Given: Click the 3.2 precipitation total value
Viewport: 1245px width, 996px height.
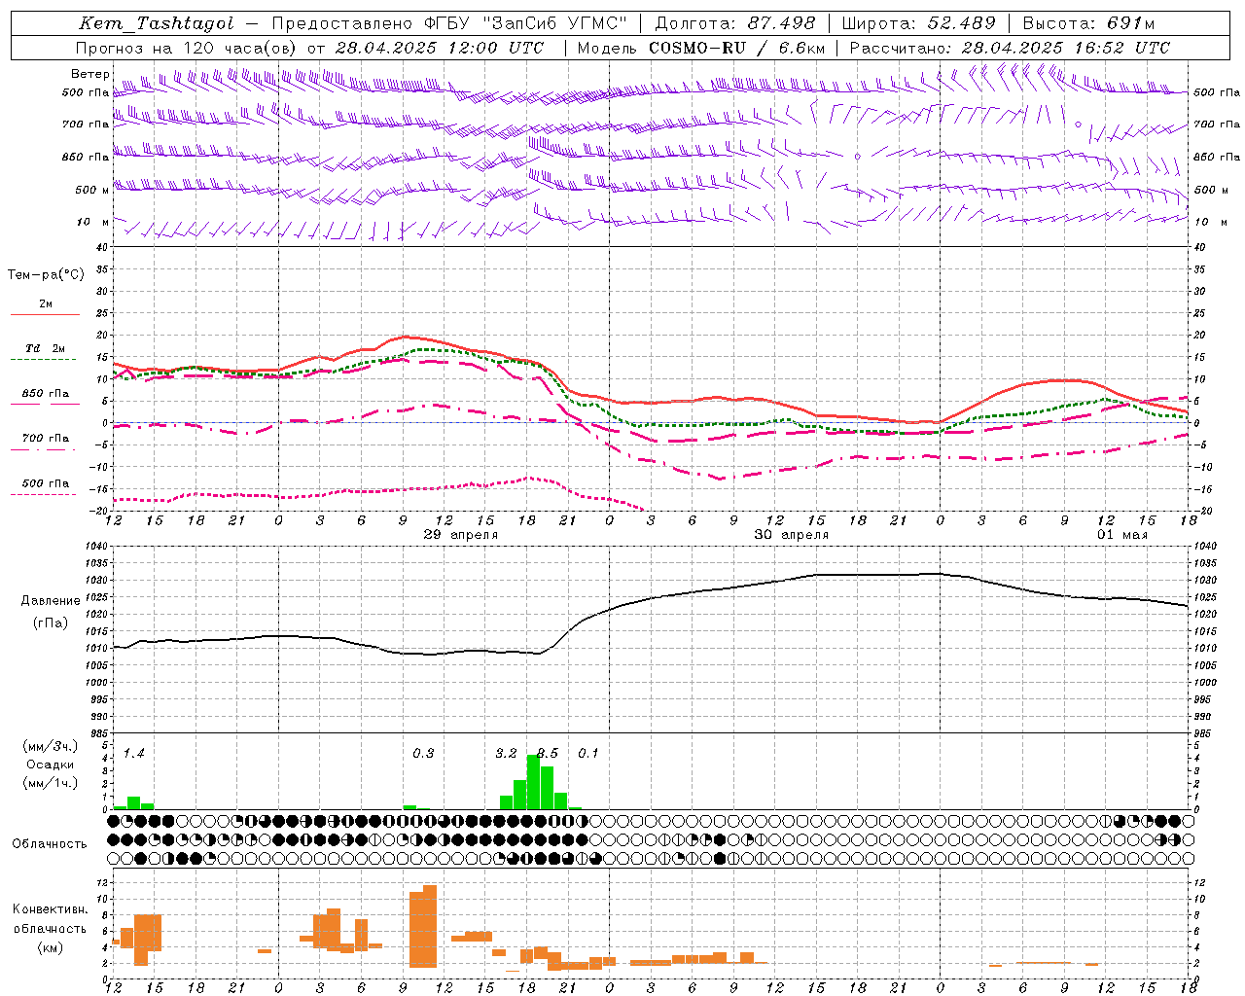Looking at the screenshot, I should point(506,753).
